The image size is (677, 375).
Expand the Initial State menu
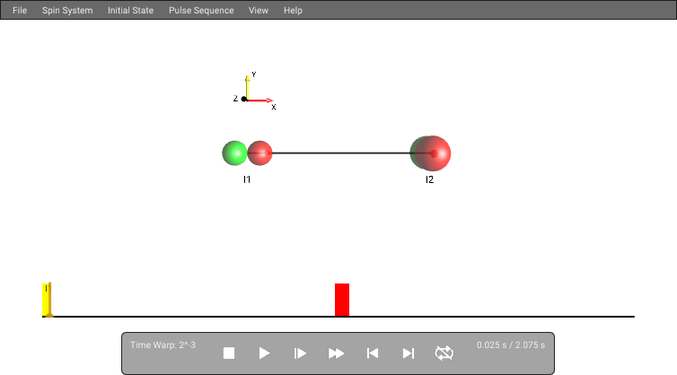pyautogui.click(x=131, y=11)
